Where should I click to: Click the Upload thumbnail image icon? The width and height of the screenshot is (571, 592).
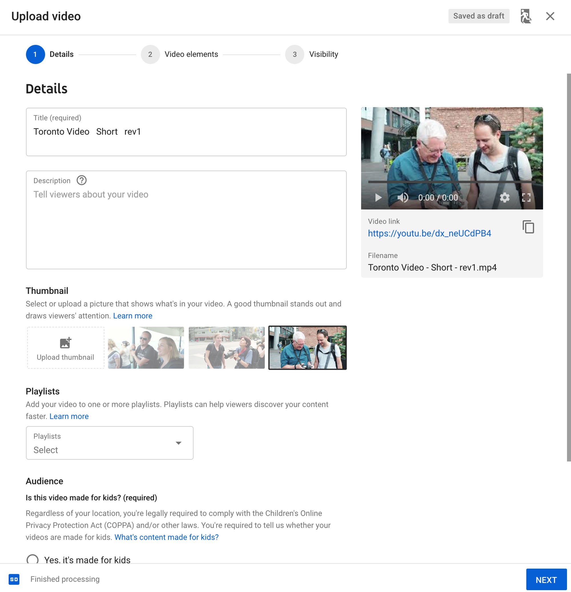coord(65,343)
